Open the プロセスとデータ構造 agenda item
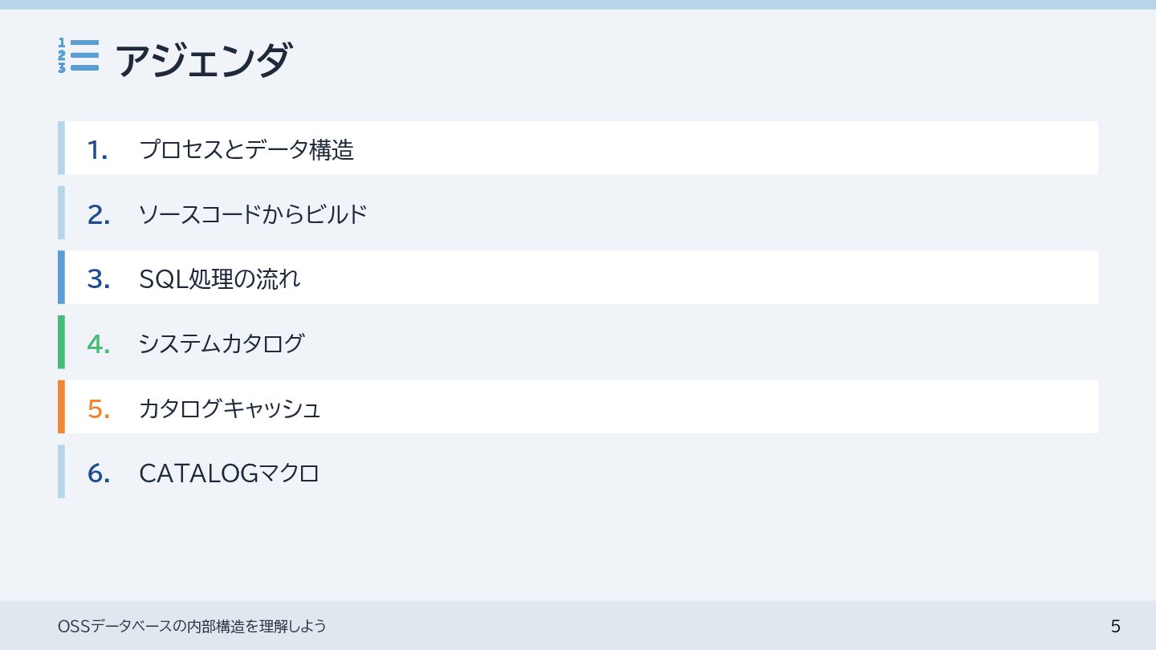Image resolution: width=1156 pixels, height=650 pixels. (x=246, y=150)
